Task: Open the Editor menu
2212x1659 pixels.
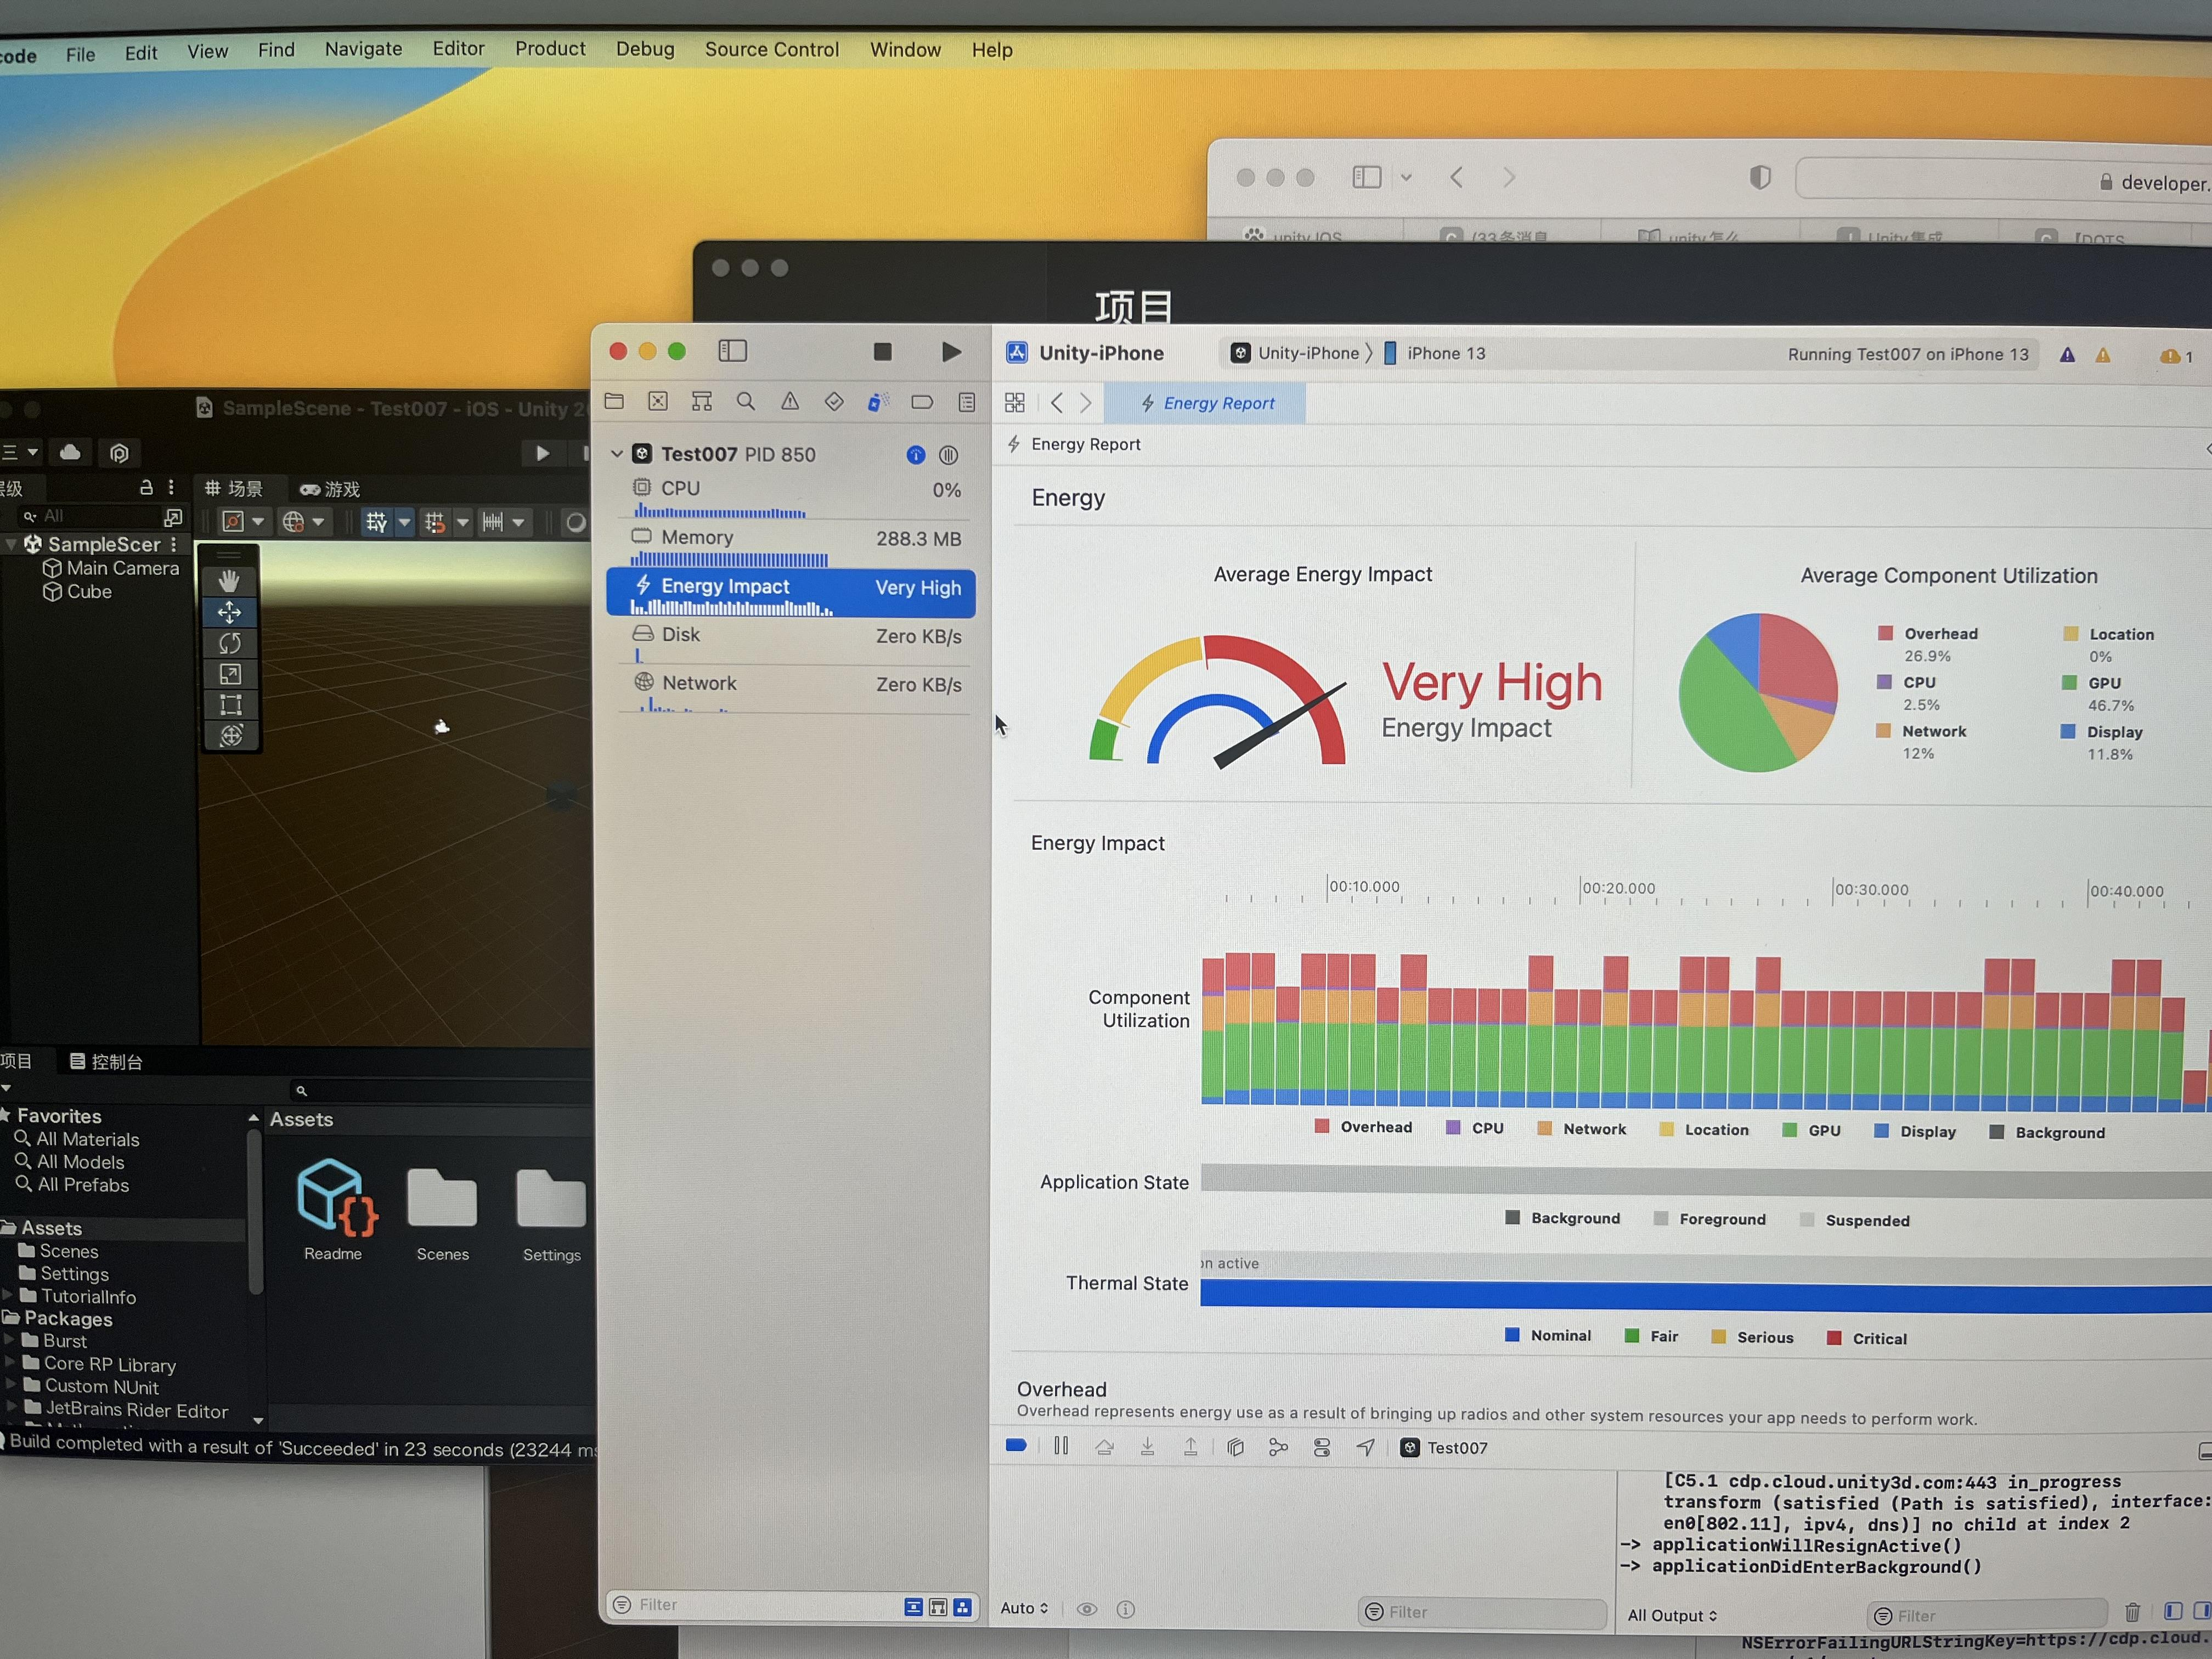Action: [x=458, y=48]
